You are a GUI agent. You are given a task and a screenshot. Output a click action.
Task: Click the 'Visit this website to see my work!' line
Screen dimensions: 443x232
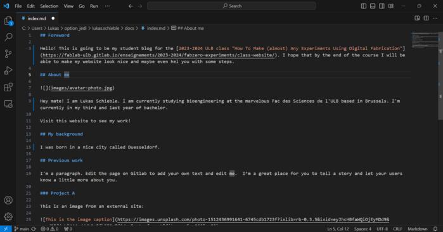coord(86,120)
